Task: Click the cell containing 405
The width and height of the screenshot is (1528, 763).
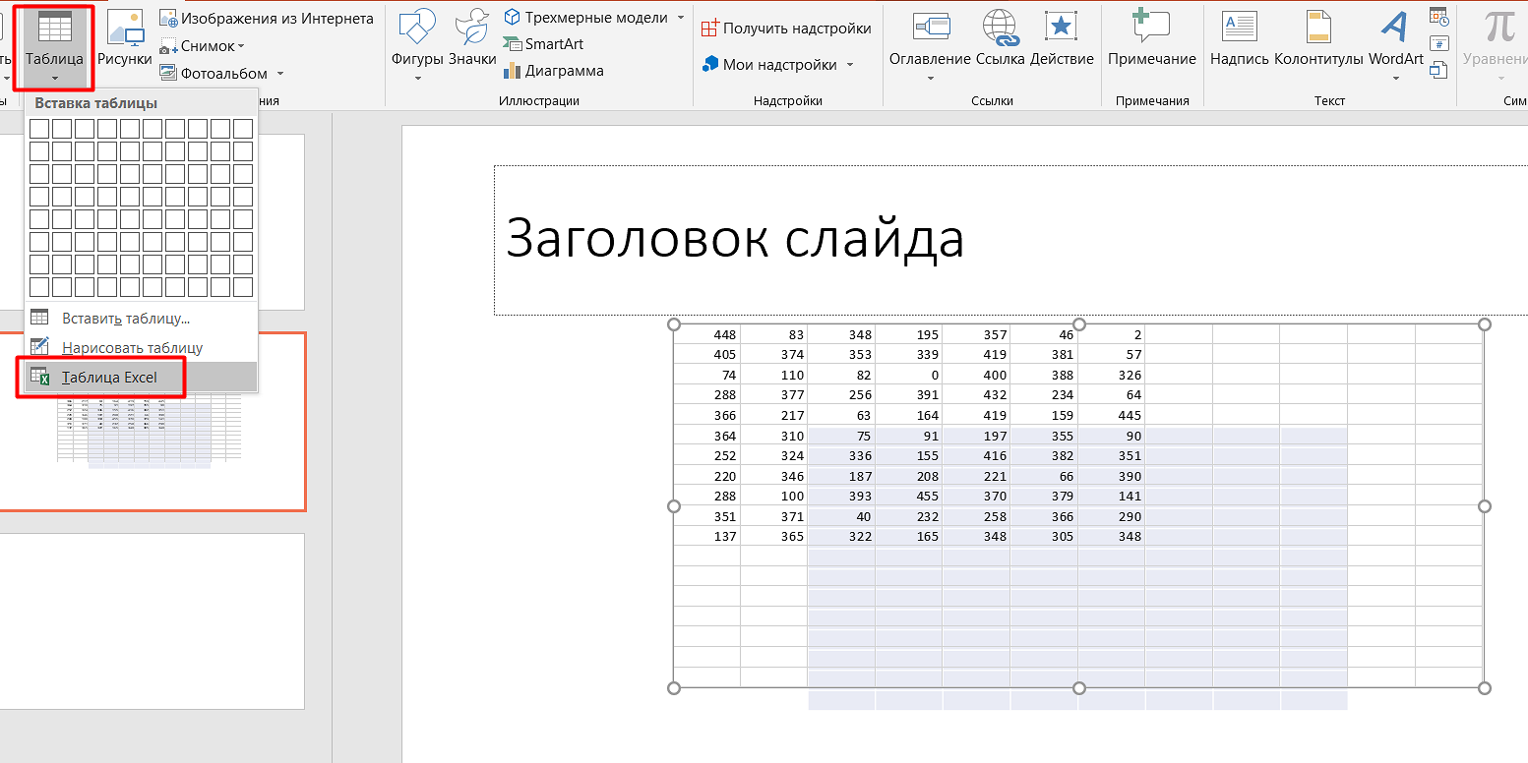Action: click(706, 355)
